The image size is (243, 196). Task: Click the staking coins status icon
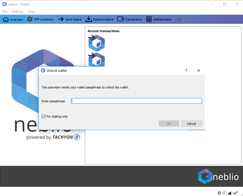pyautogui.click(x=224, y=193)
